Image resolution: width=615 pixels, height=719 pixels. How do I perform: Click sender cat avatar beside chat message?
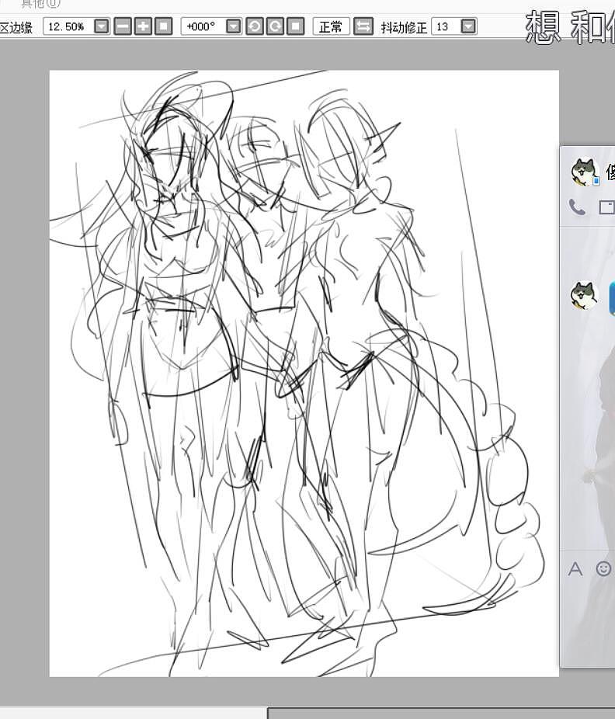pyautogui.click(x=584, y=295)
